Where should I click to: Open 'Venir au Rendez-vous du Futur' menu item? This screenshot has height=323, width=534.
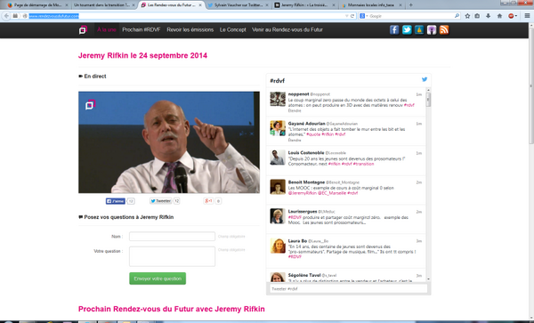click(287, 30)
